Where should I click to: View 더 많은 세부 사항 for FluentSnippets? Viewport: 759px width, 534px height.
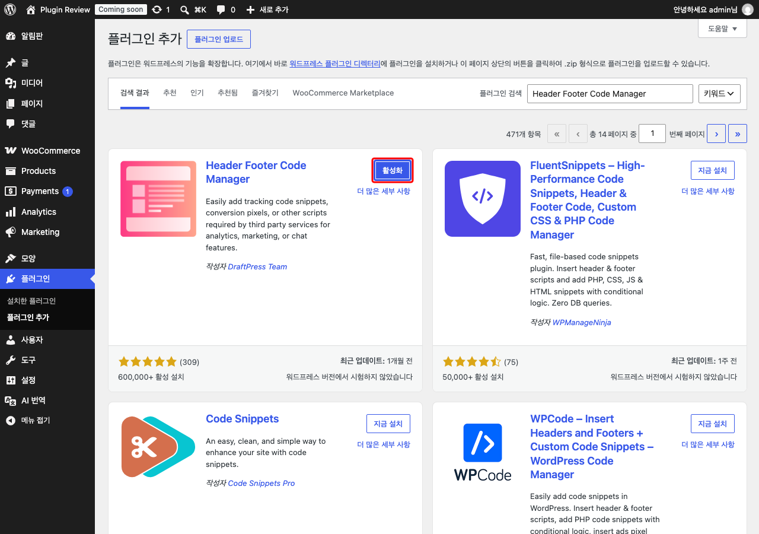coord(708,191)
